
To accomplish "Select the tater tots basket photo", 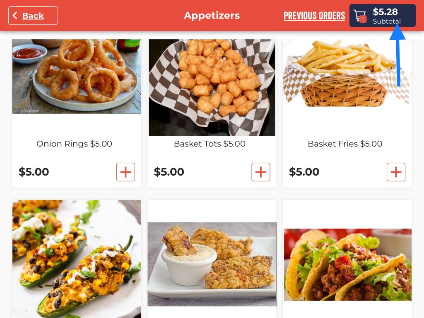I will click(212, 87).
